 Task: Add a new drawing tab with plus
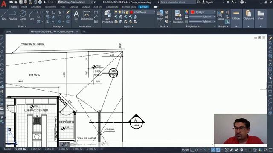[x=84, y=31]
